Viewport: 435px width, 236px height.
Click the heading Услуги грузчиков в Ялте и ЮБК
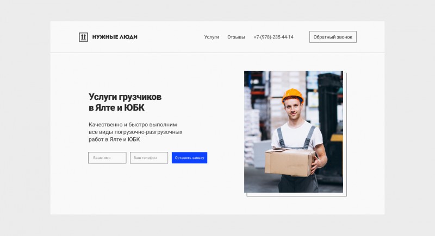click(x=125, y=102)
